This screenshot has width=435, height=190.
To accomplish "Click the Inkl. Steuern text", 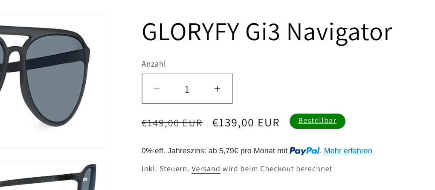I will [165, 169].
